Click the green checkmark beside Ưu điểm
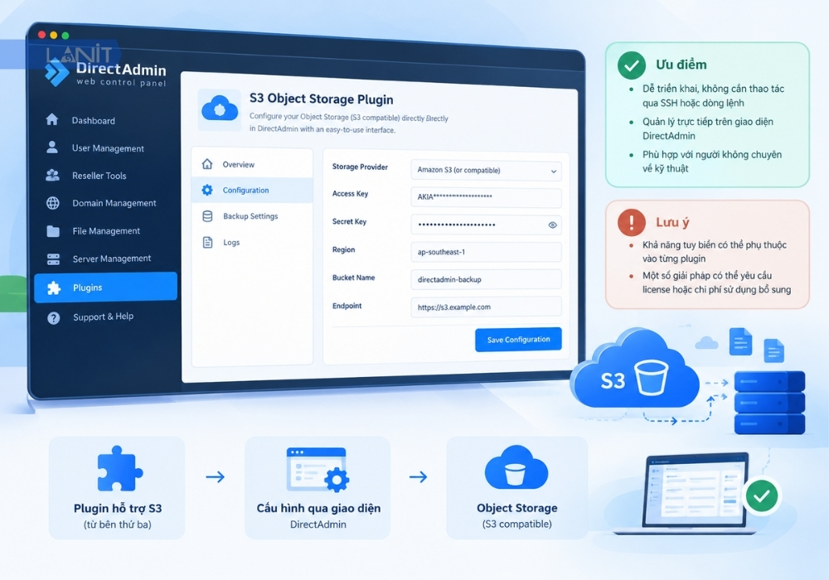Image resolution: width=829 pixels, height=580 pixels. [x=631, y=65]
